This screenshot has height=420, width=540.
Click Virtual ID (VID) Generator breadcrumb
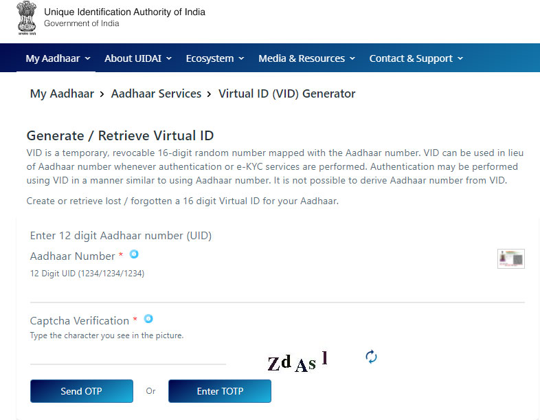tap(287, 93)
